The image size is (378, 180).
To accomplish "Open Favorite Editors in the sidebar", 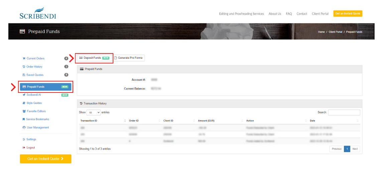I will point(36,111).
